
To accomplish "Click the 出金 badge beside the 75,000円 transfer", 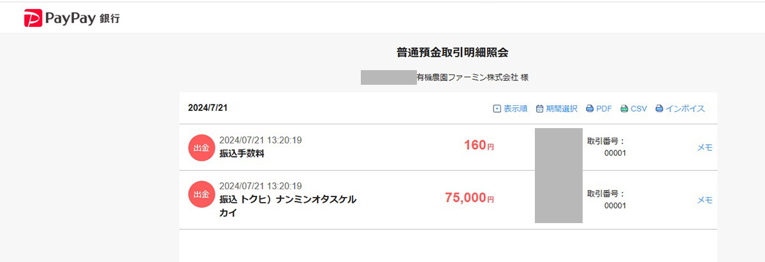I will (x=201, y=194).
